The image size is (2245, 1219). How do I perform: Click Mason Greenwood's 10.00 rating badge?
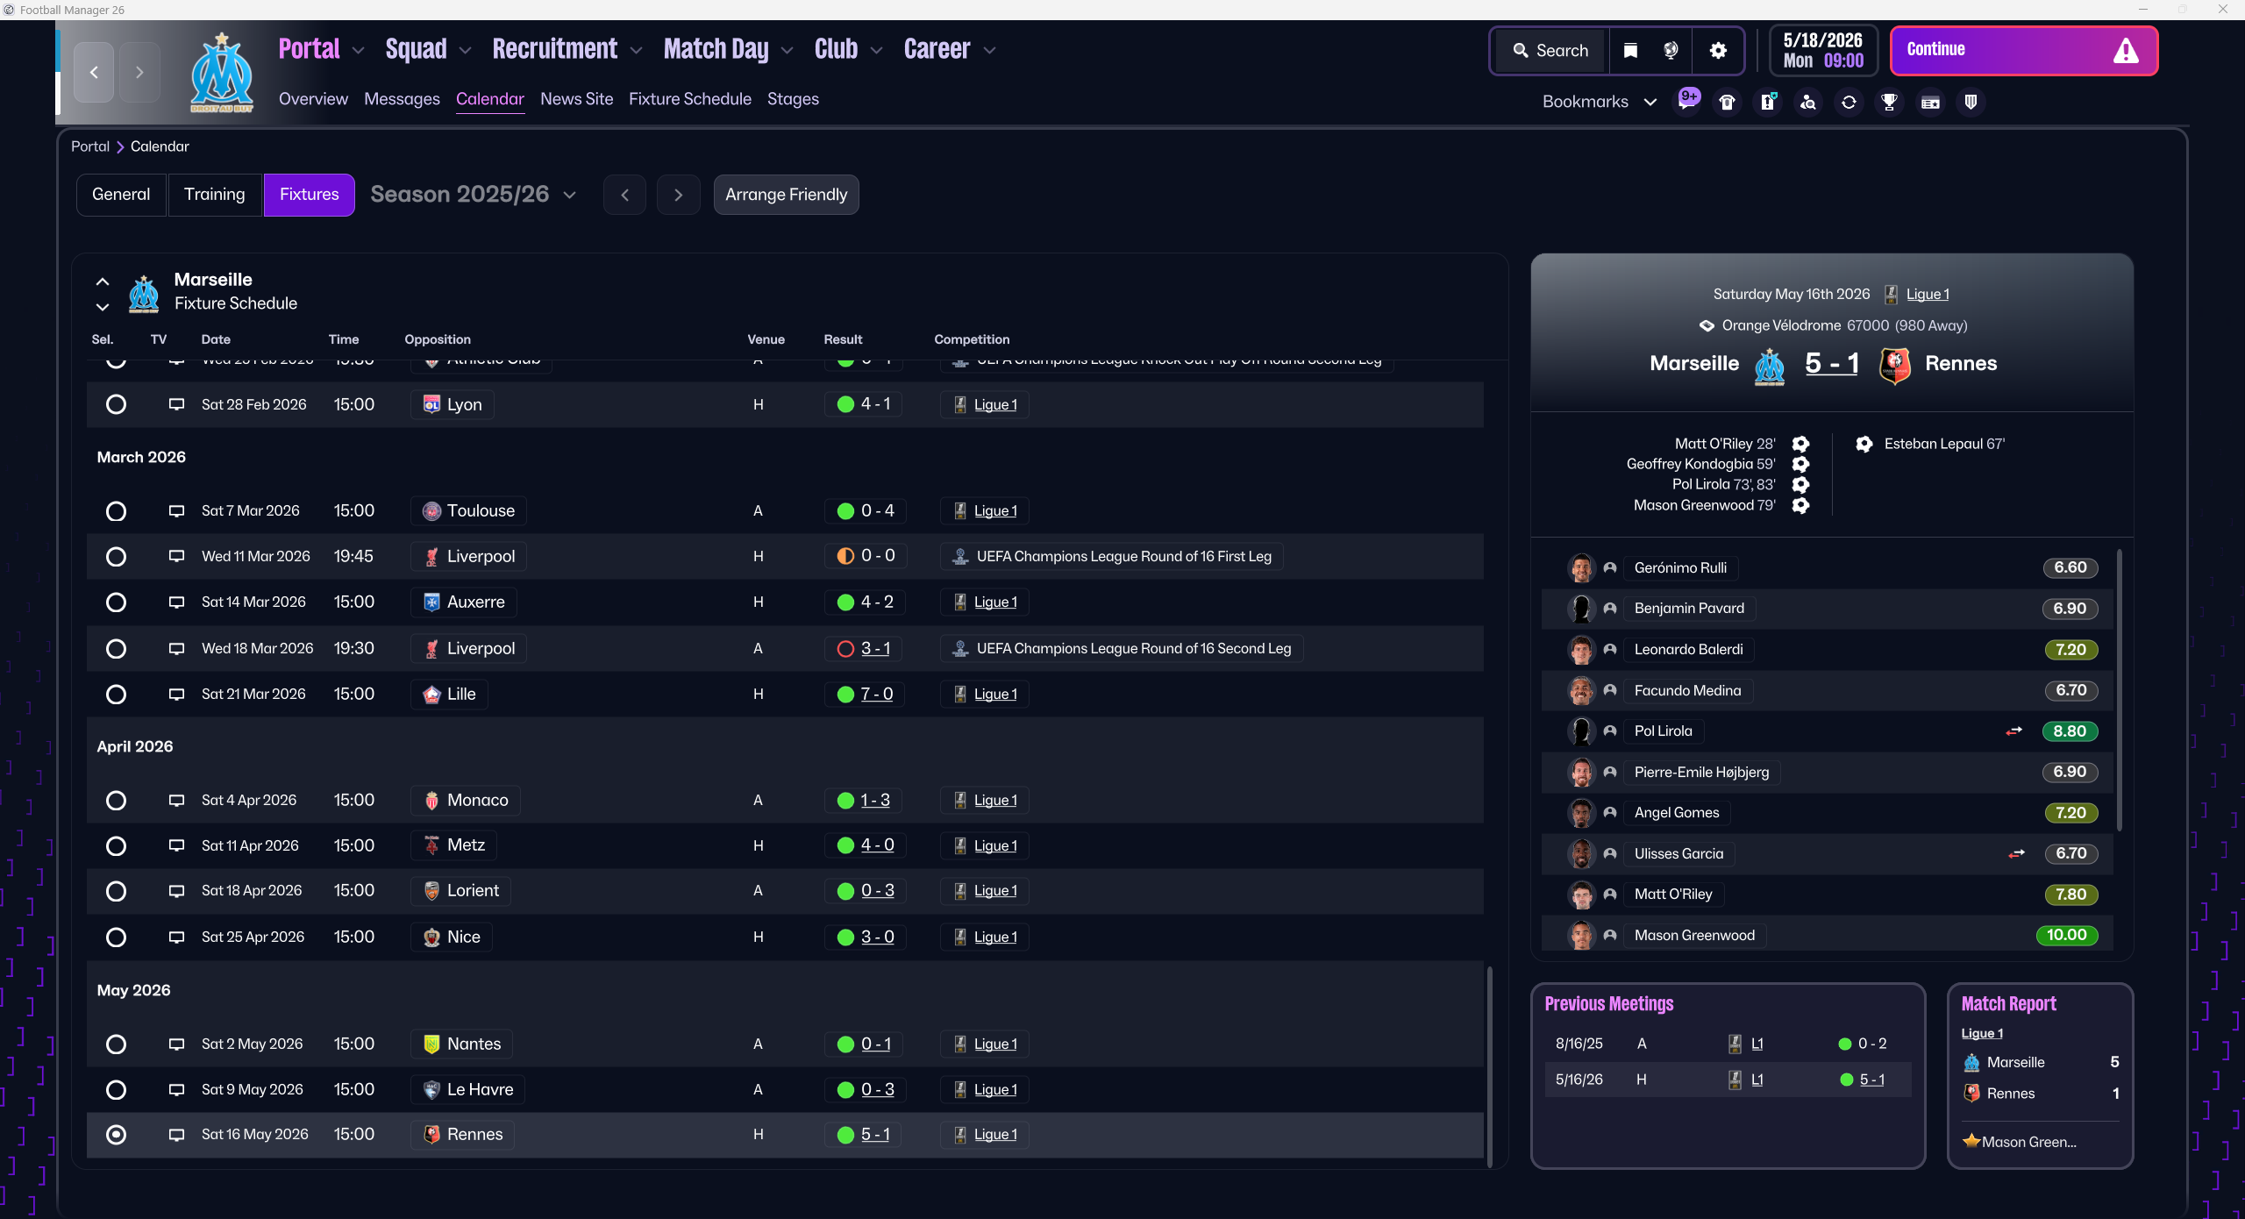[2066, 935]
